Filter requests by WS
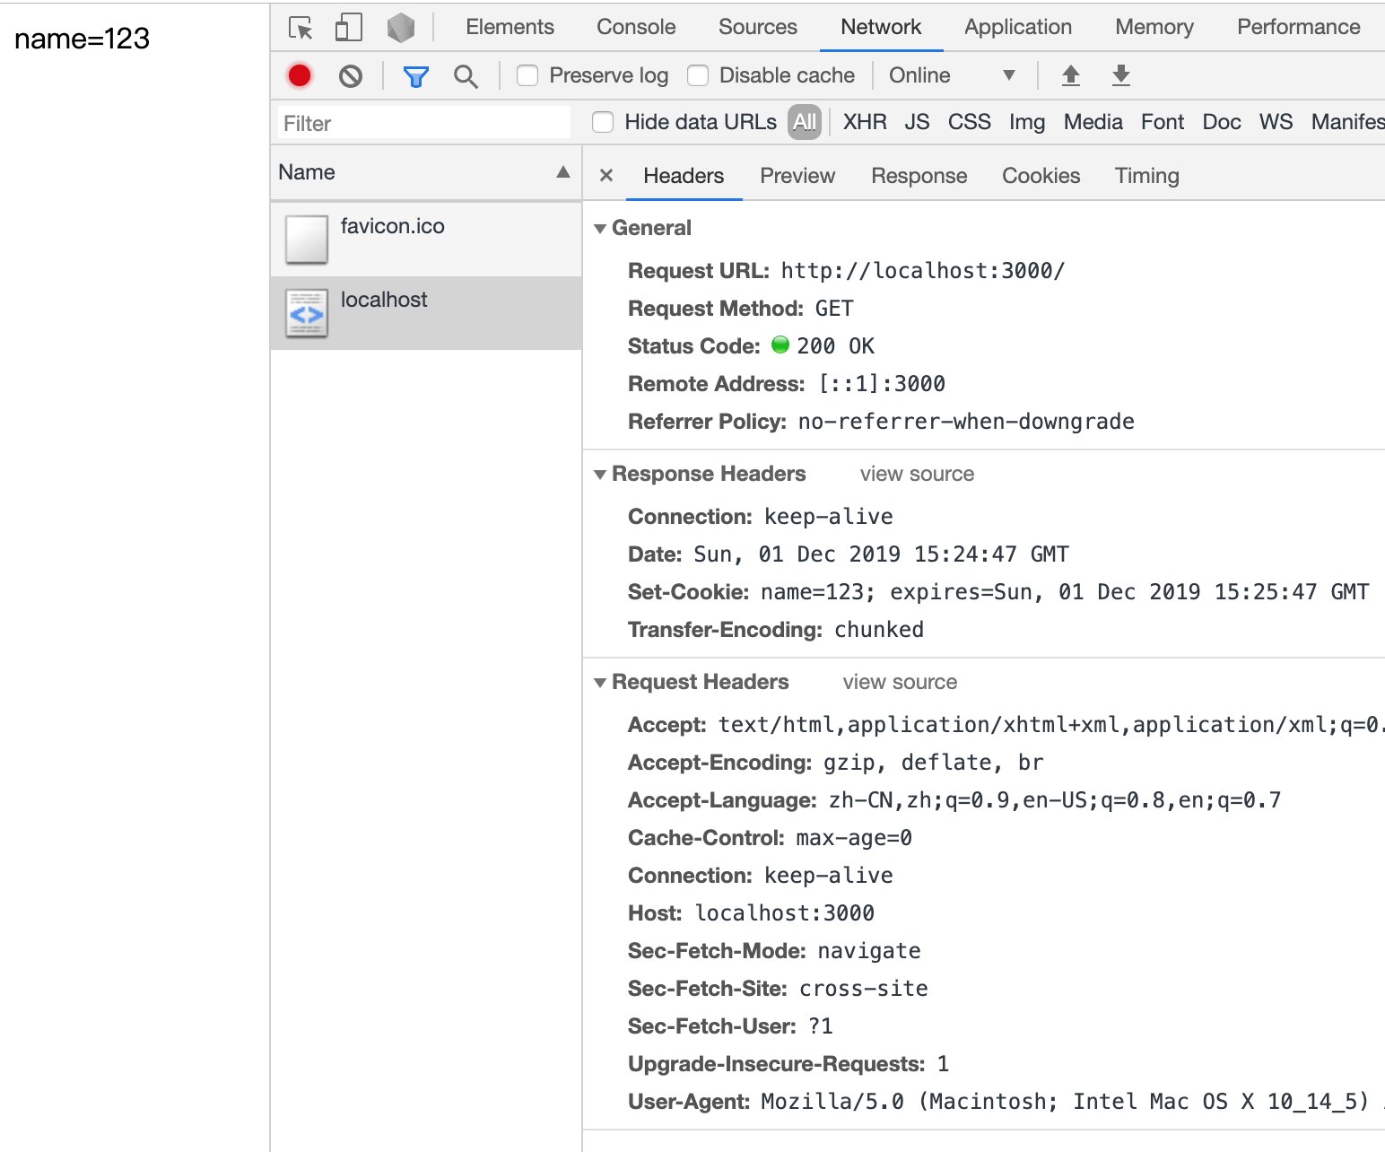 [x=1276, y=122]
